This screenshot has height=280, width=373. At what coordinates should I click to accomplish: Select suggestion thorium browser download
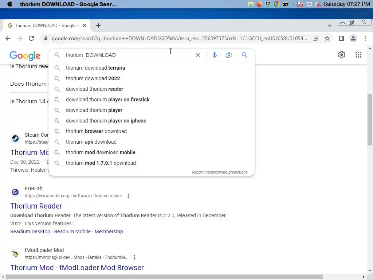(152, 131)
